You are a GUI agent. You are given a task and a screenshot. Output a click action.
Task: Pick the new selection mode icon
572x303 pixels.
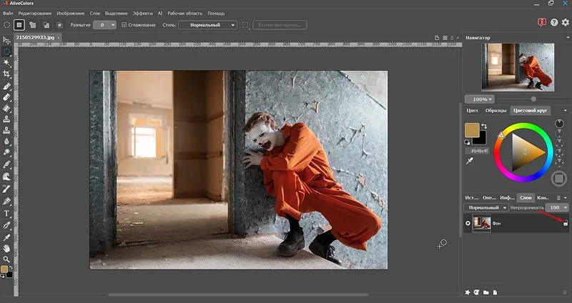click(19, 25)
